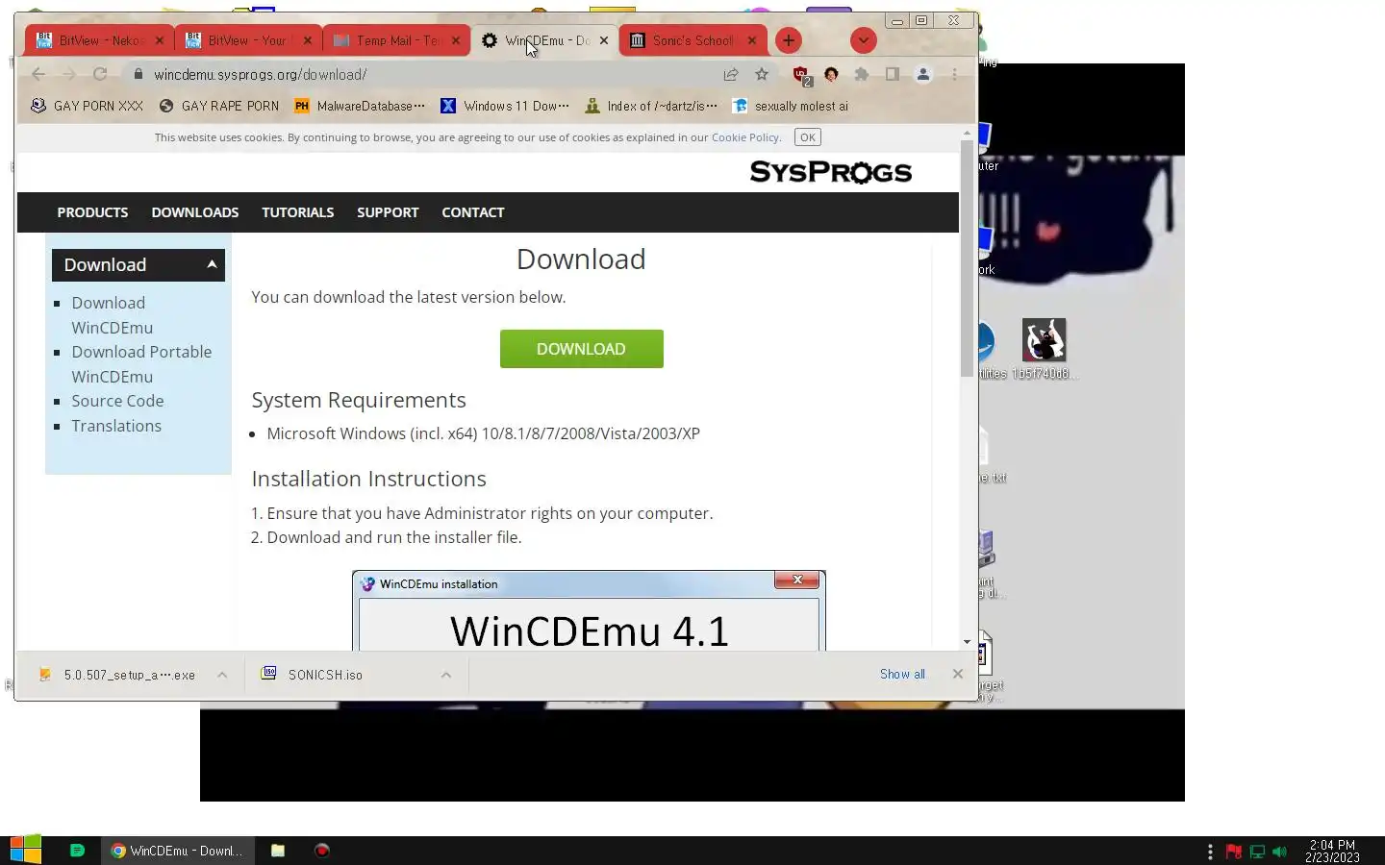Click the scrollbar down arrow
Viewport: 1385px width, 865px height.
[967, 642]
